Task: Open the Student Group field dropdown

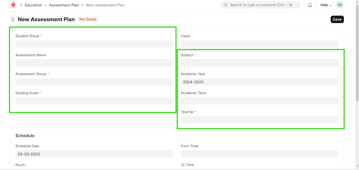Action: 94,44
